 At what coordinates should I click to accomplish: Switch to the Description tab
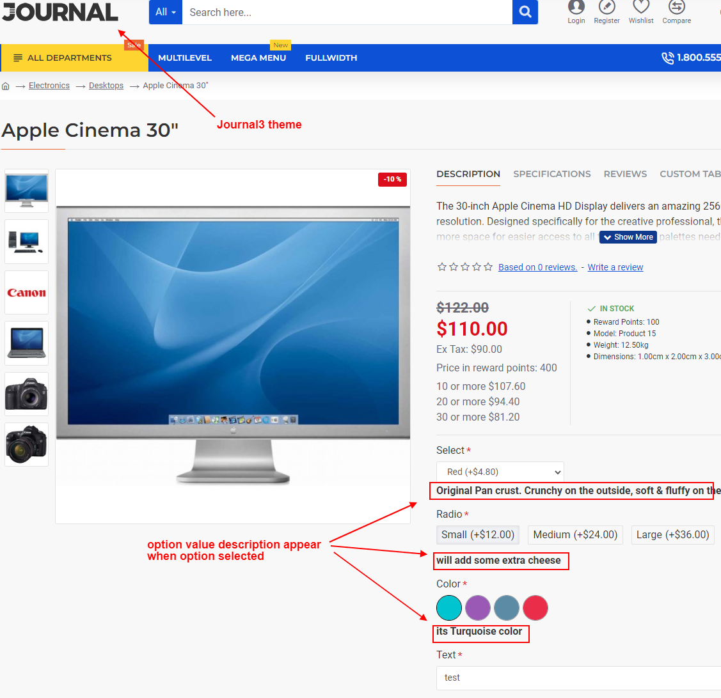pyautogui.click(x=468, y=174)
